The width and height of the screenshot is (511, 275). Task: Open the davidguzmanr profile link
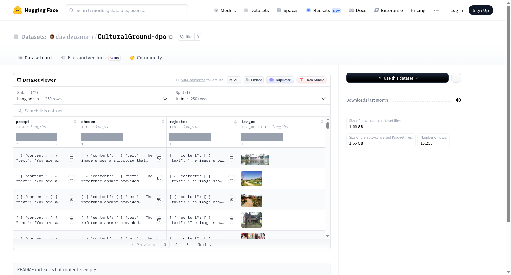pyautogui.click(x=75, y=37)
